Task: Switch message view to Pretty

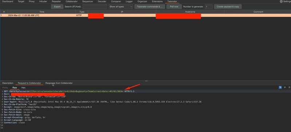Action: click(5, 88)
